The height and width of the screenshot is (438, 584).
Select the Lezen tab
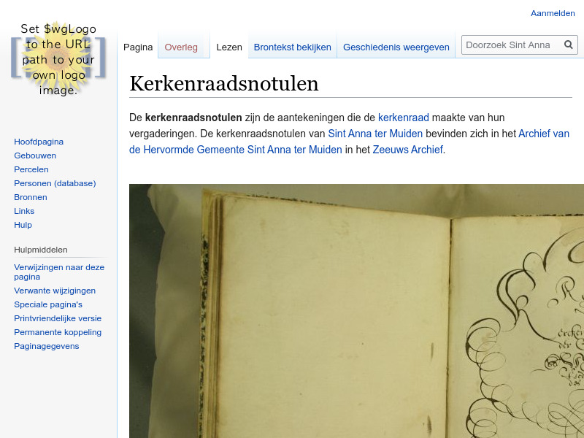[228, 47]
